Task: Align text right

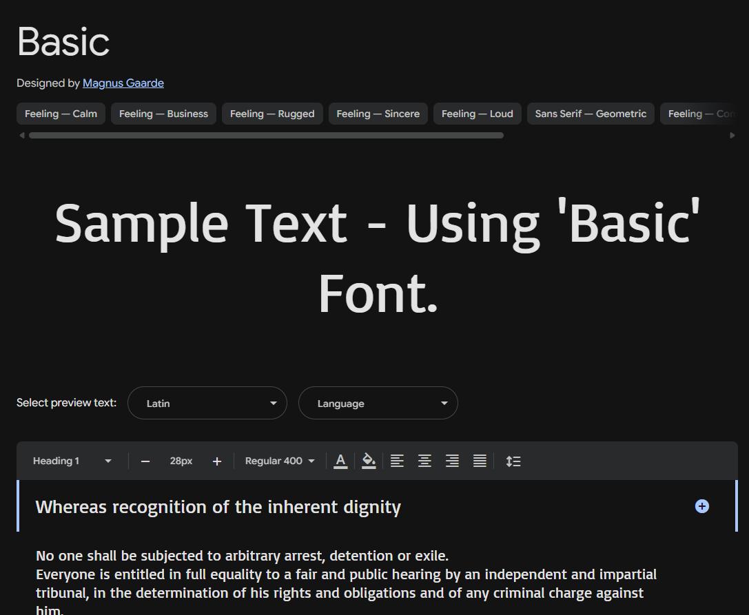Action: [452, 461]
